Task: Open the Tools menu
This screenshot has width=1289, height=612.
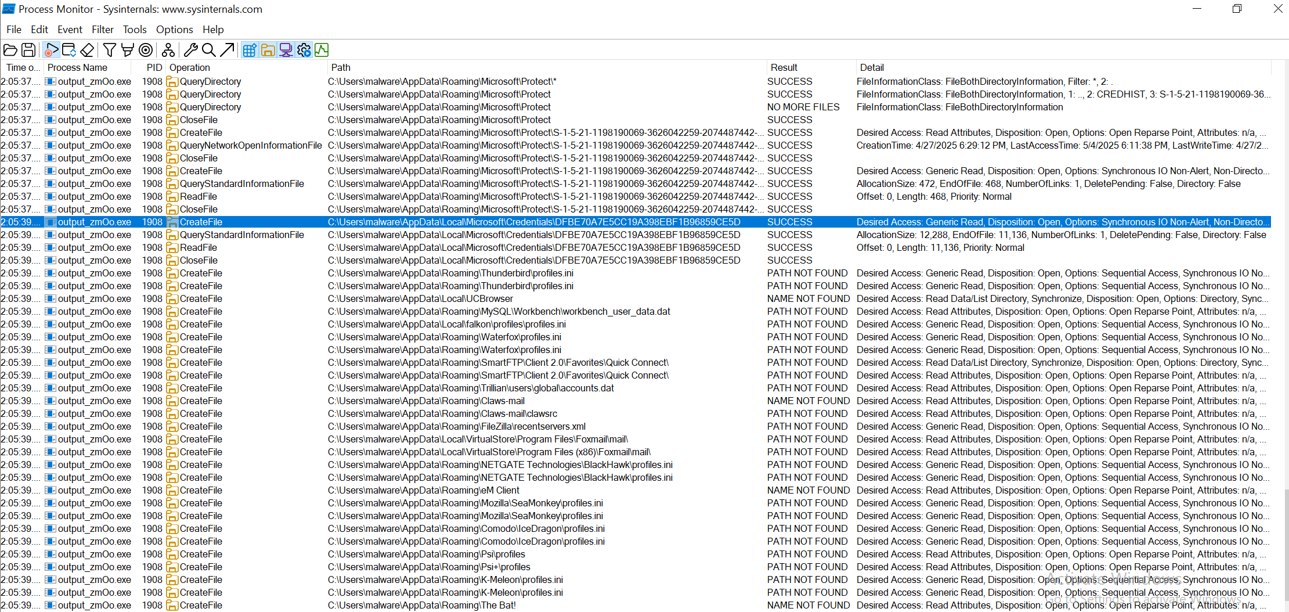Action: 135,29
